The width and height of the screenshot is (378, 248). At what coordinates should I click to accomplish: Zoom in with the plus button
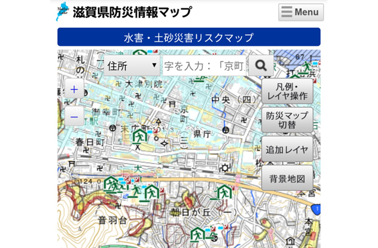[74, 90]
